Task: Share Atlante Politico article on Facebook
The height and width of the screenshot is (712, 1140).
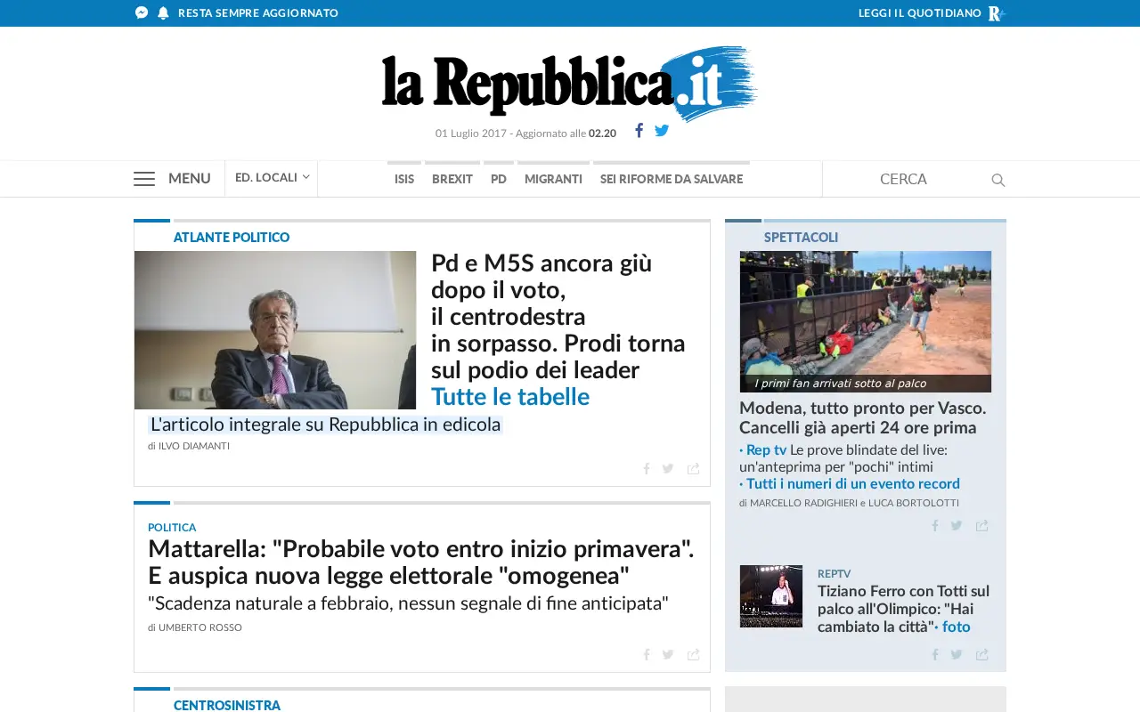Action: tap(647, 469)
